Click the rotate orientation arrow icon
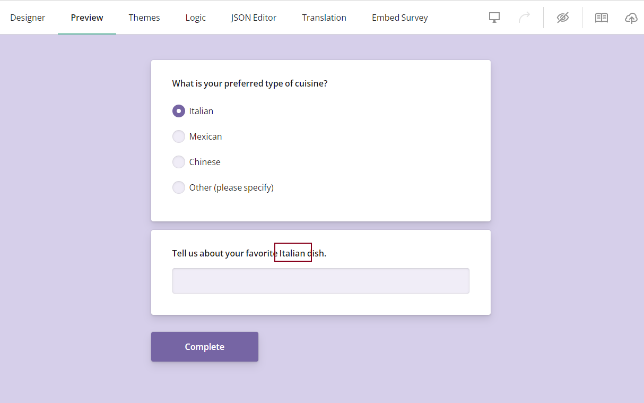The width and height of the screenshot is (644, 403). click(525, 17)
